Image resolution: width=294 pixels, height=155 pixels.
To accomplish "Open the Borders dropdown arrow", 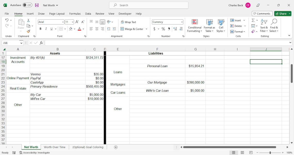I will pyautogui.click(x=65, y=29).
